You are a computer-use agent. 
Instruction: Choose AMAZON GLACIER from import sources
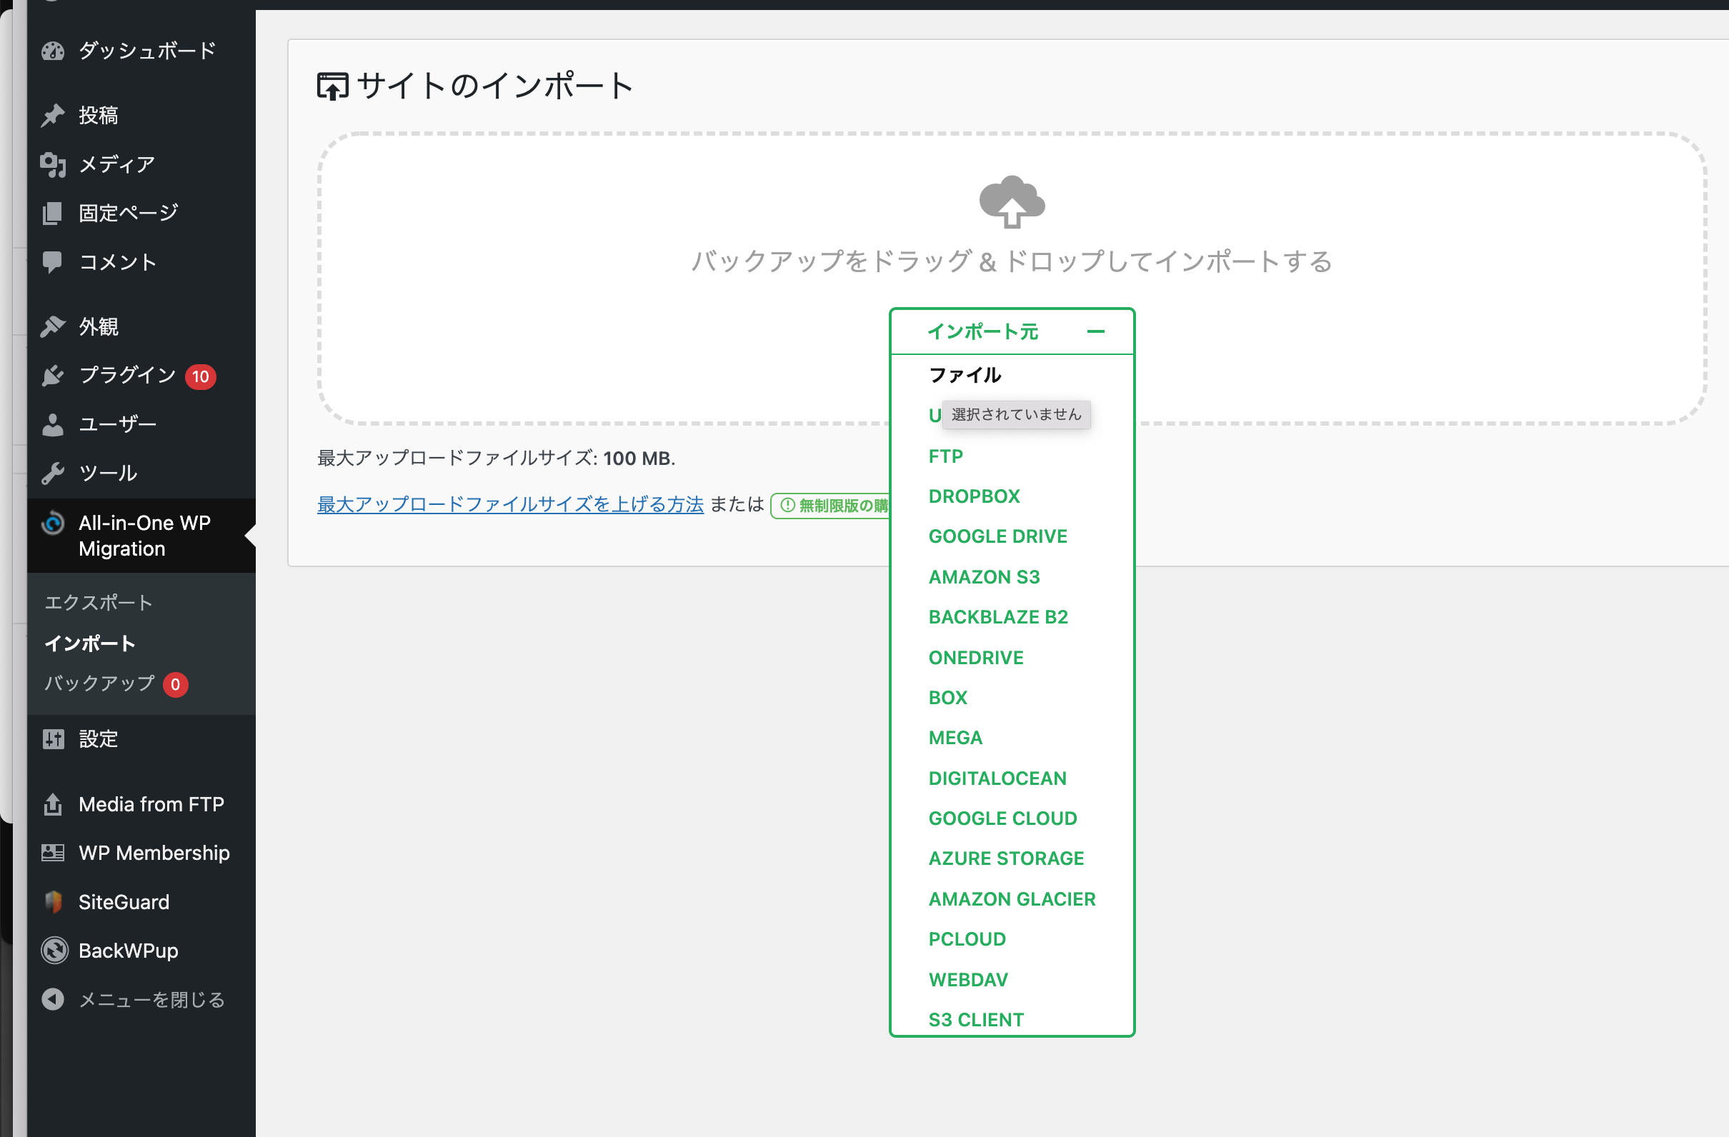pyautogui.click(x=1012, y=898)
